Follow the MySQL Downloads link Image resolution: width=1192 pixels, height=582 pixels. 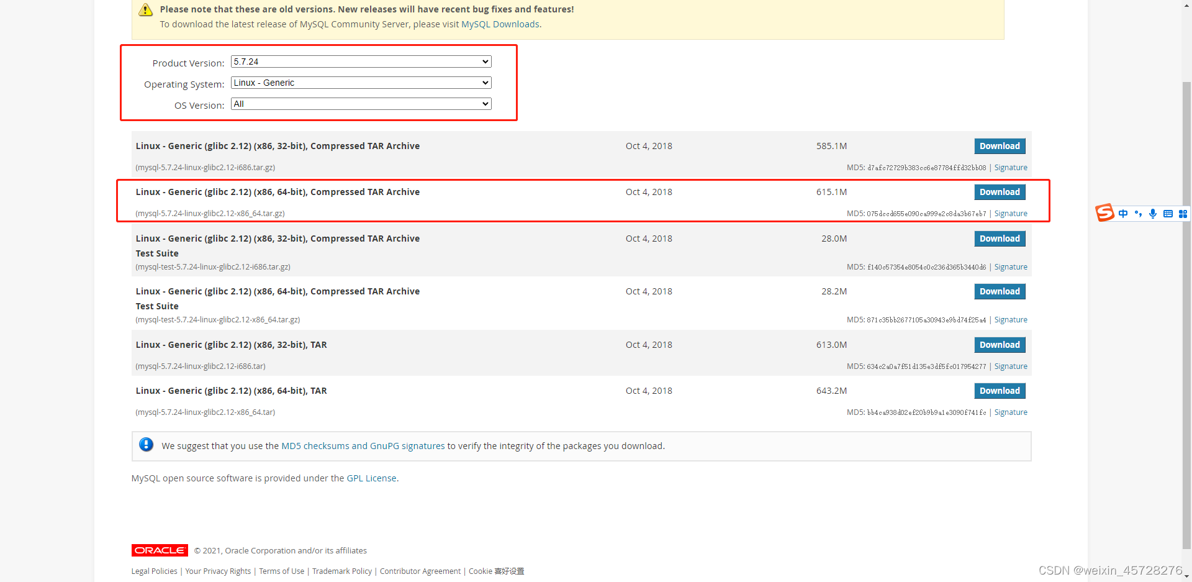coord(500,24)
